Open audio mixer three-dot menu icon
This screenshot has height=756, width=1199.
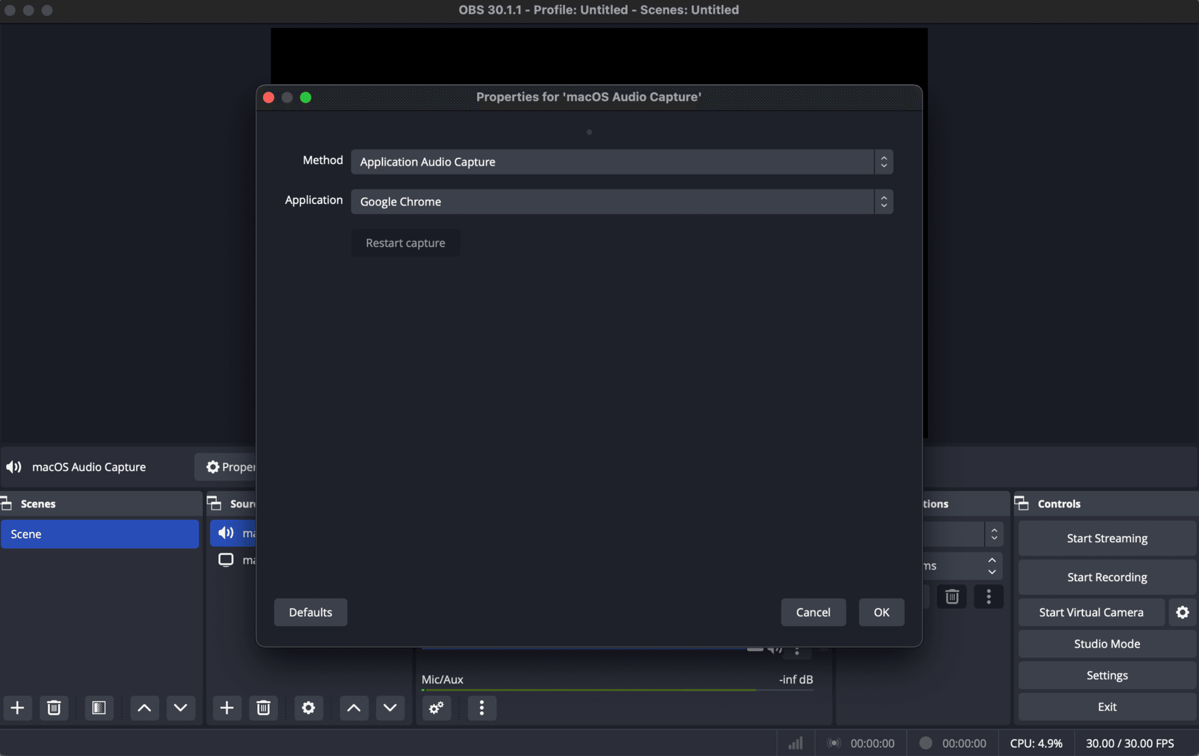tap(482, 708)
